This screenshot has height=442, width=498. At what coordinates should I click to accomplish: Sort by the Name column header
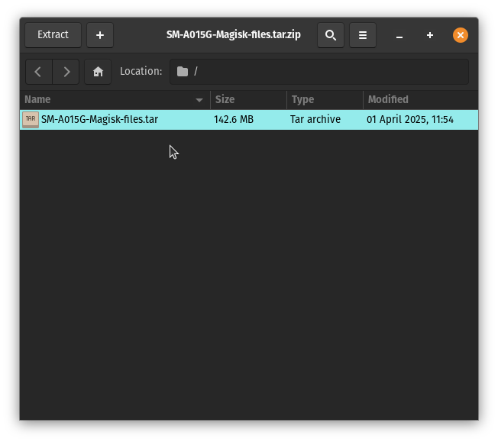(x=115, y=100)
